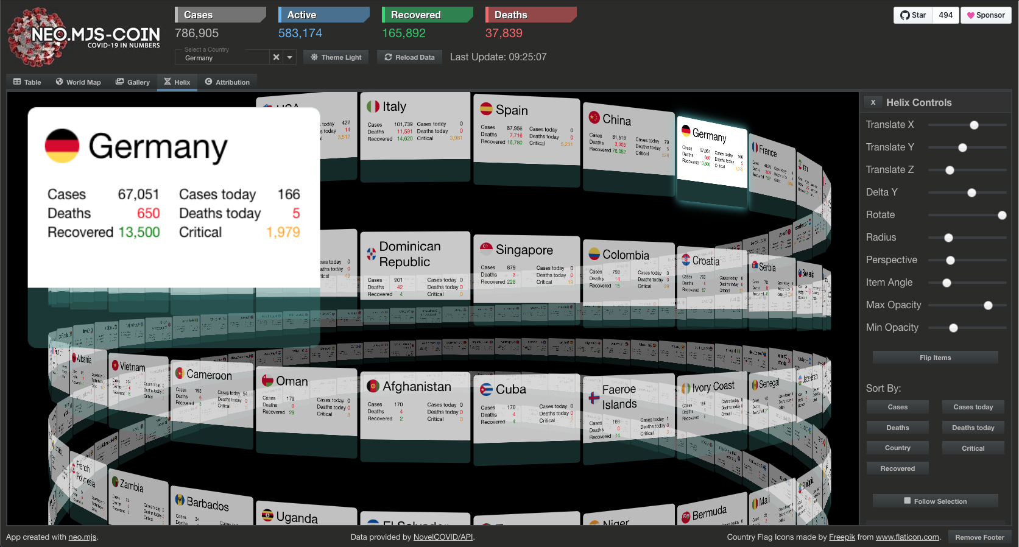Sort helix by Cases today
Image resolution: width=1019 pixels, height=547 pixels.
click(973, 407)
